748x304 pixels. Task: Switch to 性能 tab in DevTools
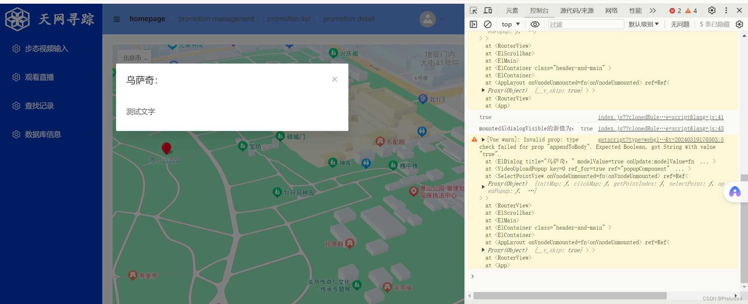click(635, 11)
